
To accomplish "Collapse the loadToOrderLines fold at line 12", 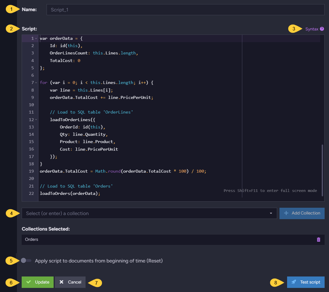I will (x=36, y=120).
